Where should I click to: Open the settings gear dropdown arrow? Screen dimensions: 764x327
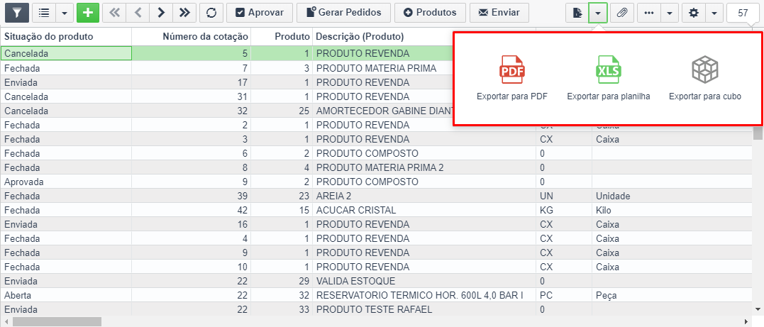[x=714, y=13]
